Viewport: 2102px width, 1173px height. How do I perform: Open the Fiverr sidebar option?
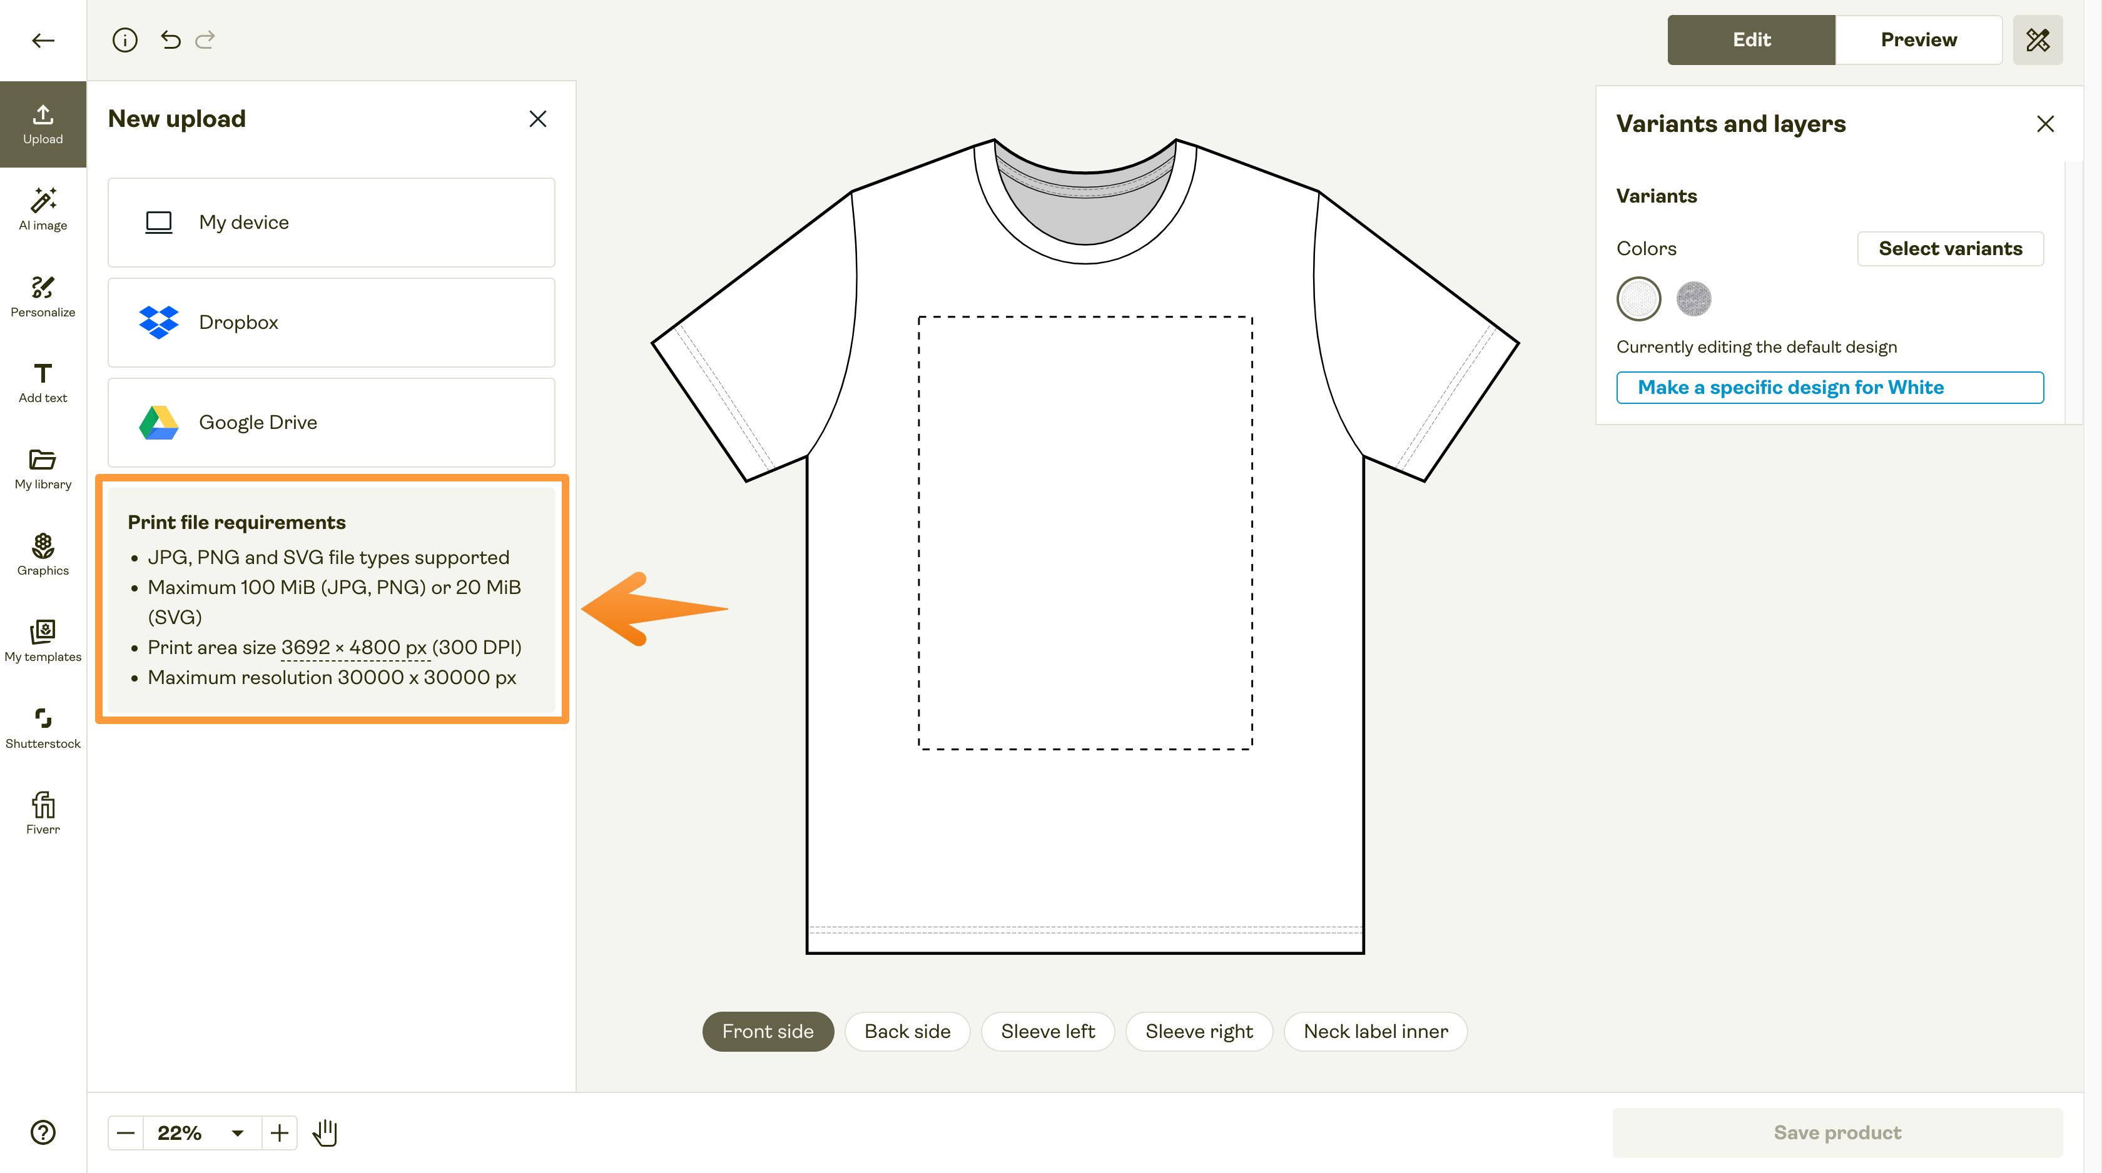(43, 813)
